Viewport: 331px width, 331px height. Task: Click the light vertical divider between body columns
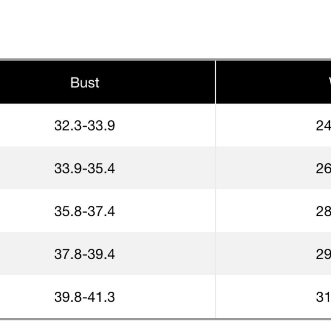(x=215, y=212)
